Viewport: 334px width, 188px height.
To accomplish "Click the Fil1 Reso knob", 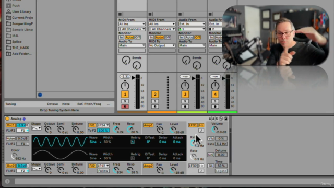I will point(130,129).
